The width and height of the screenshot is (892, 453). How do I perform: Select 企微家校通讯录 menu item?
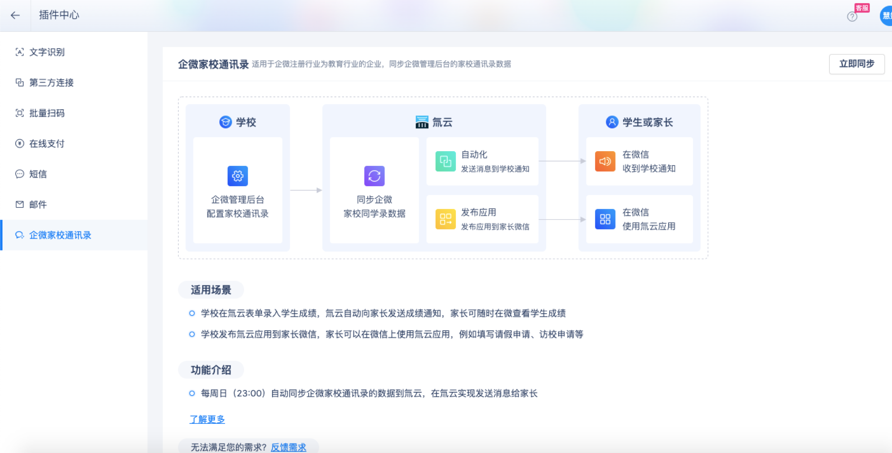coord(74,235)
